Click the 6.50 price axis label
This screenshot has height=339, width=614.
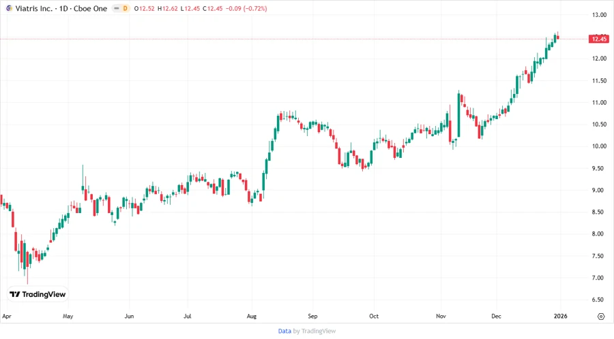[599, 300]
